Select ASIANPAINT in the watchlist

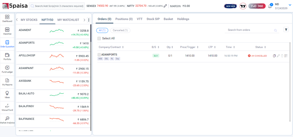[x=53, y=71]
